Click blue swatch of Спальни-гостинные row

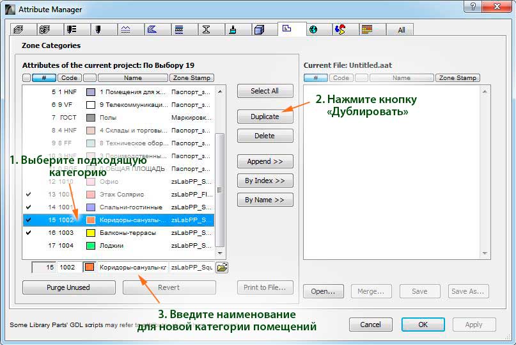(x=91, y=207)
